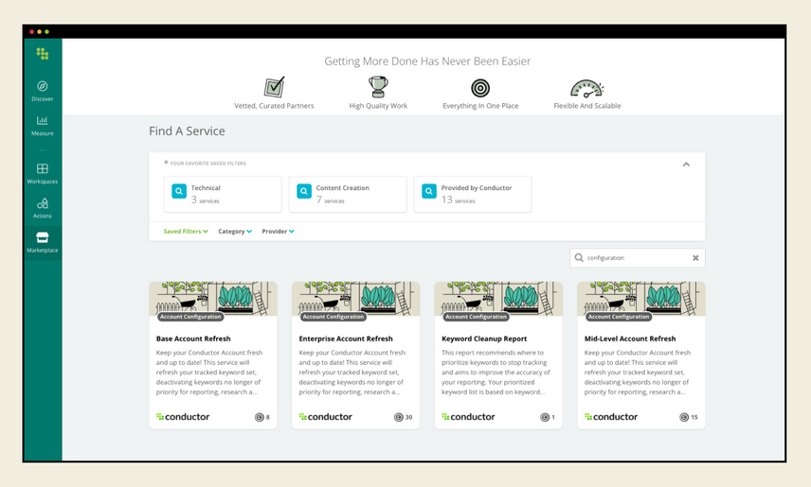Click the Everything In One Place target icon

pyautogui.click(x=480, y=88)
